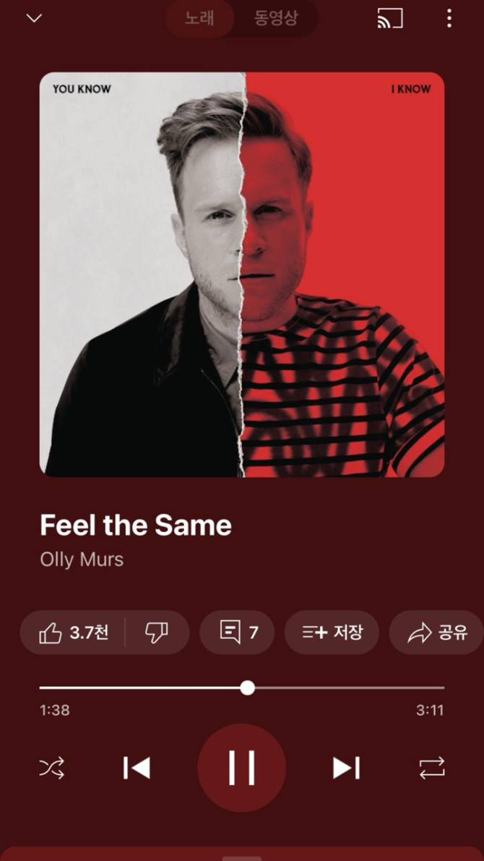
Task: Skip to the next track
Action: [346, 768]
